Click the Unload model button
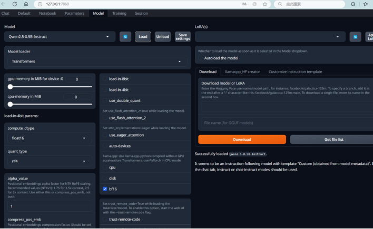 click(x=163, y=37)
